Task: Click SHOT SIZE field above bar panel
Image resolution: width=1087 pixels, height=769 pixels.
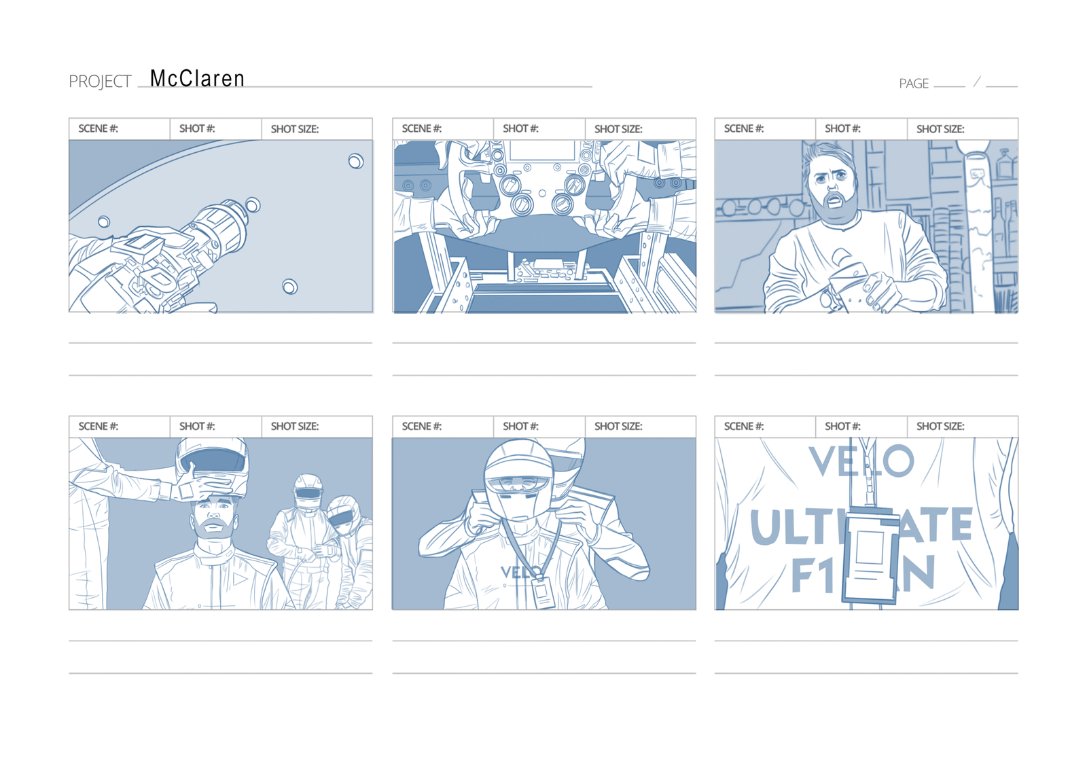Action: (963, 128)
